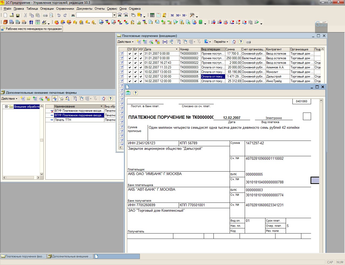Click ОУ checkmark for document ТК000000003

point(130,67)
